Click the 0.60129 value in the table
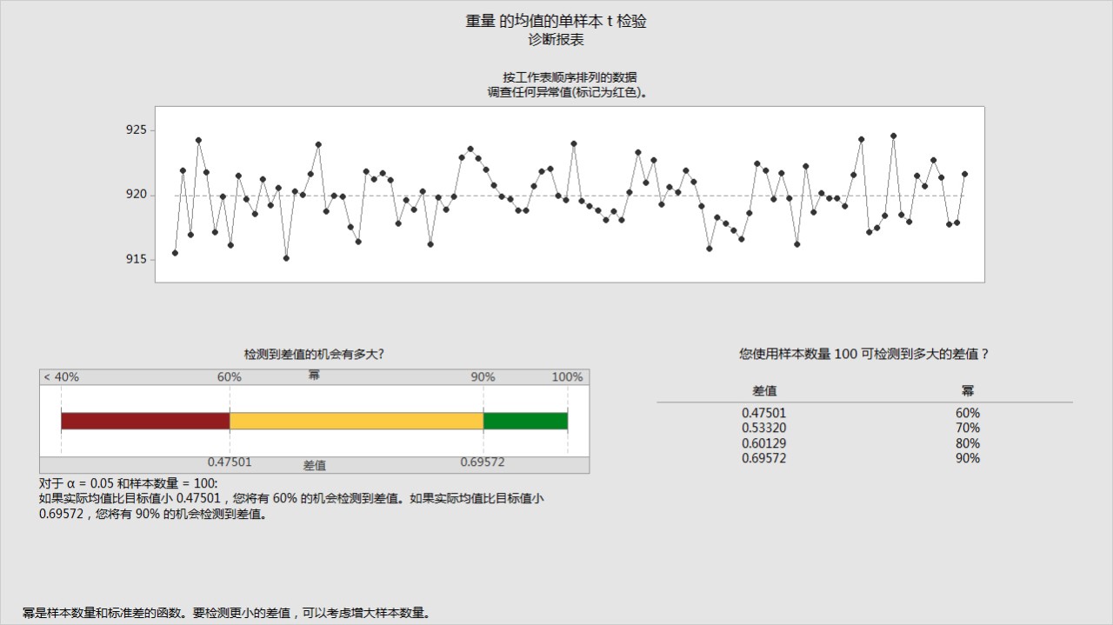This screenshot has height=625, width=1113. click(763, 442)
